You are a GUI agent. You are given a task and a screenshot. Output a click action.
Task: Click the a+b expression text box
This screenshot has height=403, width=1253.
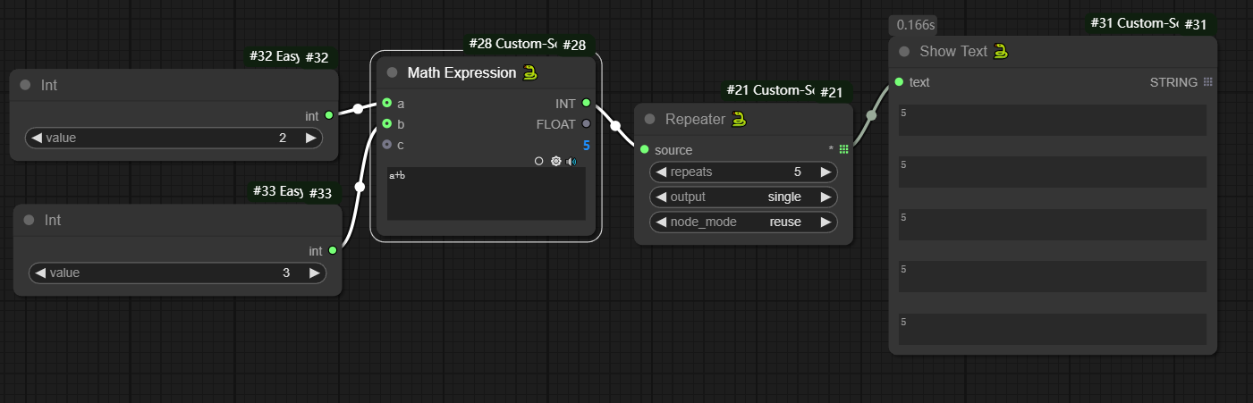pyautogui.click(x=486, y=194)
